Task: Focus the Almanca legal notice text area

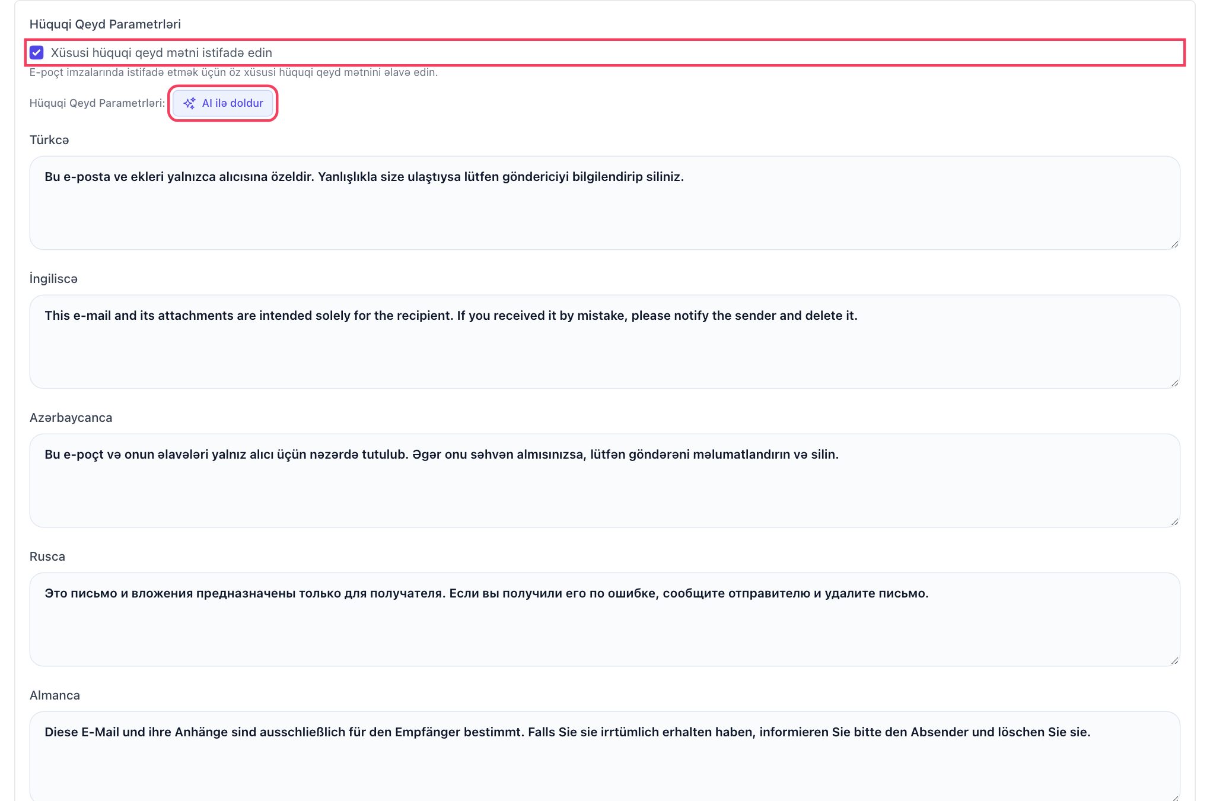Action: (x=604, y=757)
